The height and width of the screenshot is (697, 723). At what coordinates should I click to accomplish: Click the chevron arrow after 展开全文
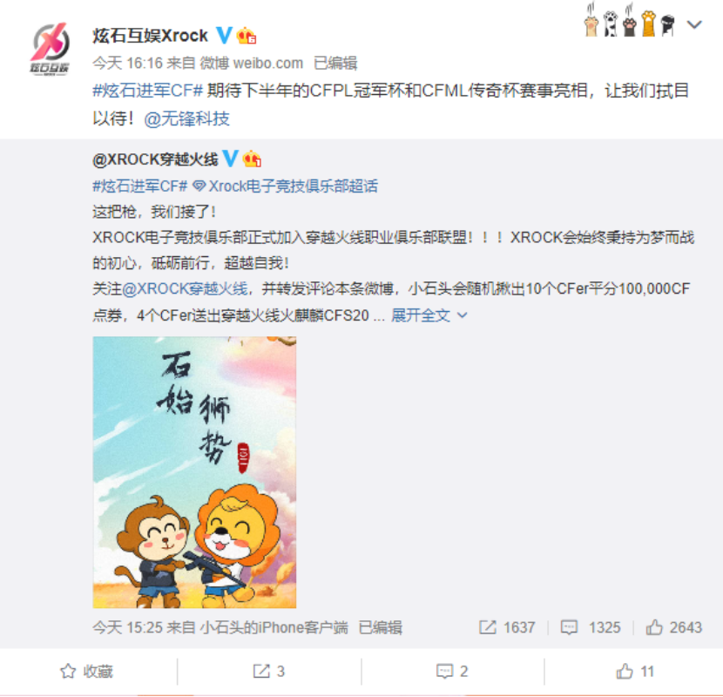462,315
